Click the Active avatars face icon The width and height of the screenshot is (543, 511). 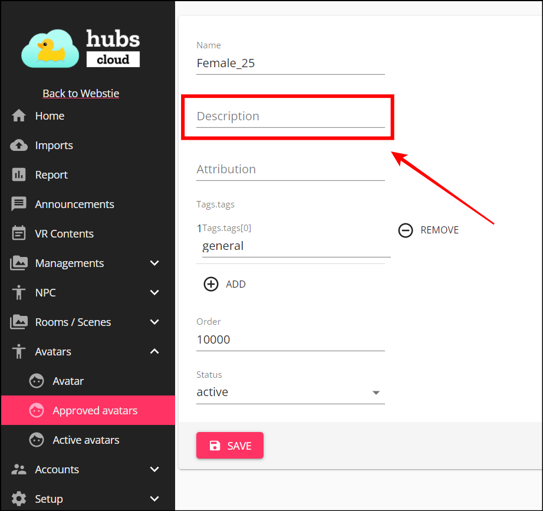37,440
